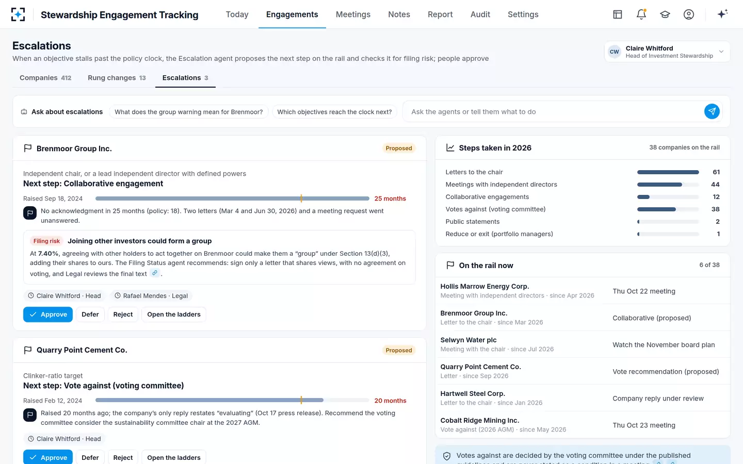743x464 pixels.
Task: Open the ladders for Brenmoor Group
Action: 174,314
